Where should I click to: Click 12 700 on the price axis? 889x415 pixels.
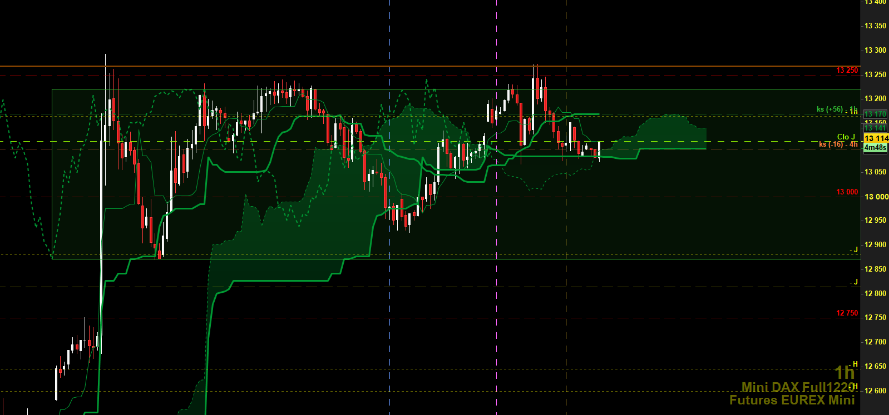point(875,342)
